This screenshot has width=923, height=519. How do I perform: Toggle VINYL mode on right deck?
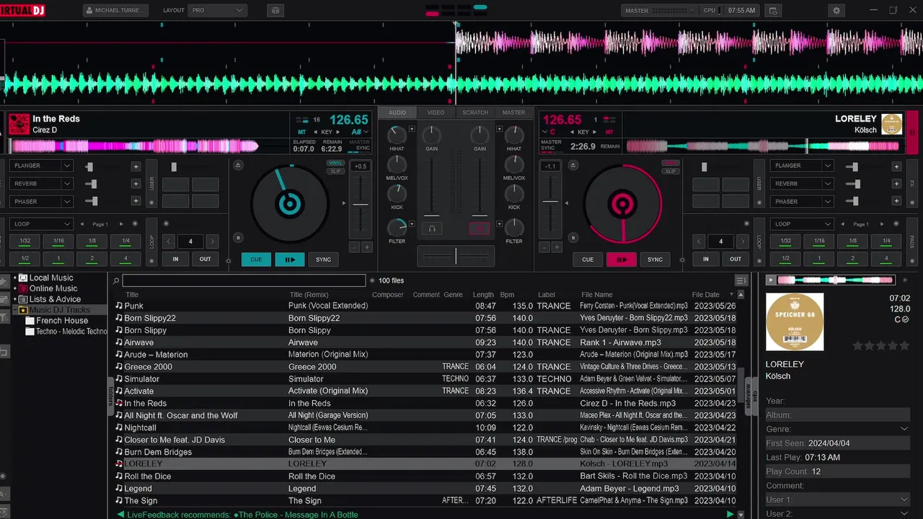point(671,164)
